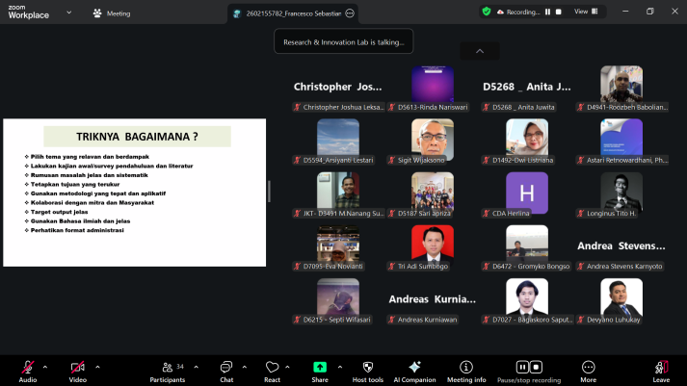Expand the Audio options caret
Viewport: 687px width, 386px height.
(x=45, y=365)
